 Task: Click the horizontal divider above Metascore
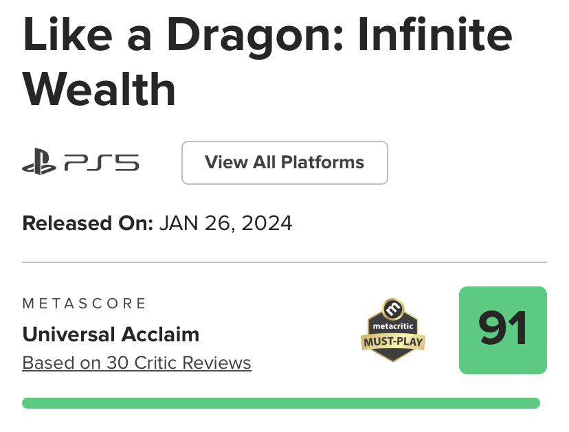tap(284, 262)
